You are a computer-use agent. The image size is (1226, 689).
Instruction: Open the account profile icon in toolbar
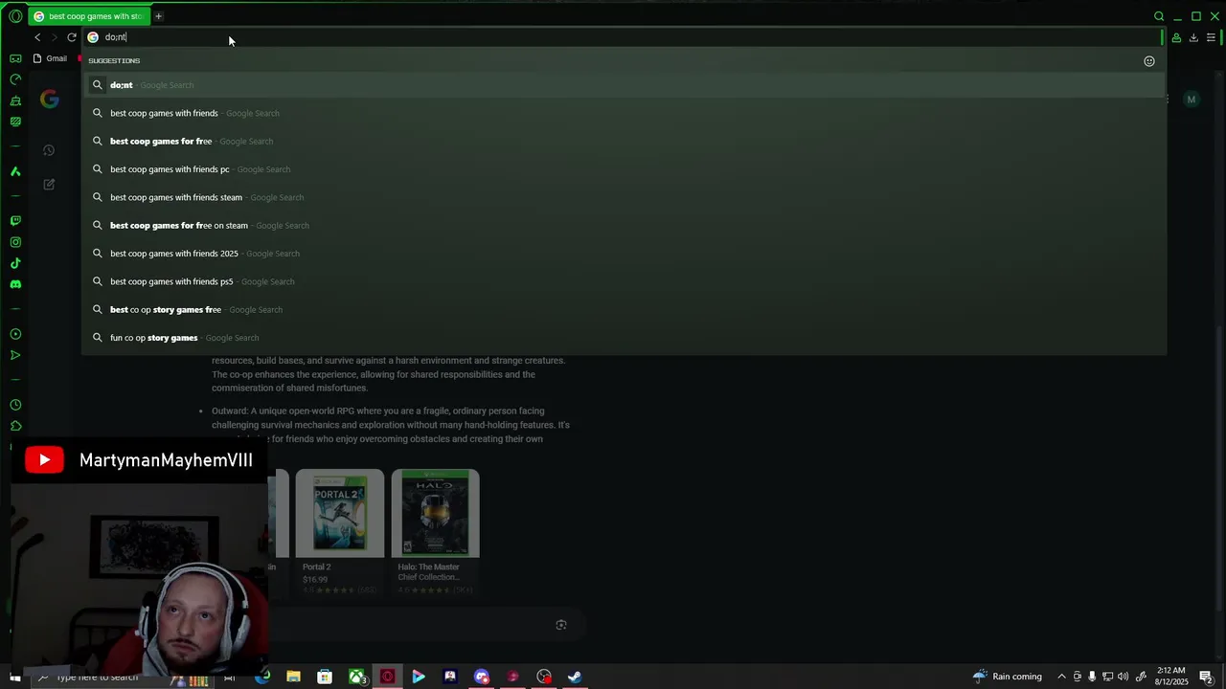(1176, 37)
